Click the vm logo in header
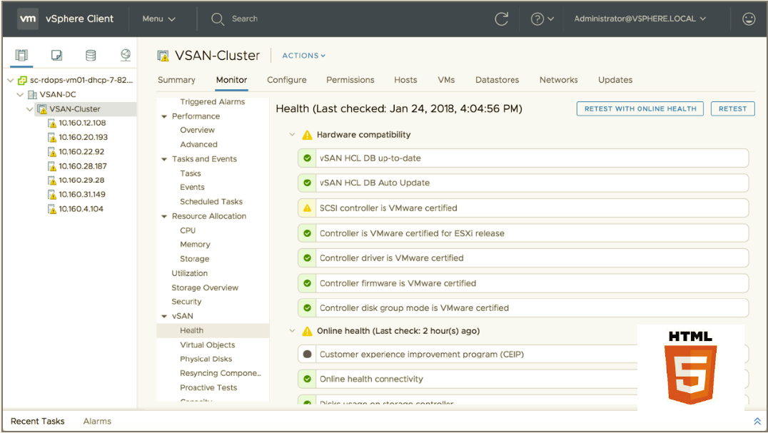The image size is (768, 433). pyautogui.click(x=28, y=19)
